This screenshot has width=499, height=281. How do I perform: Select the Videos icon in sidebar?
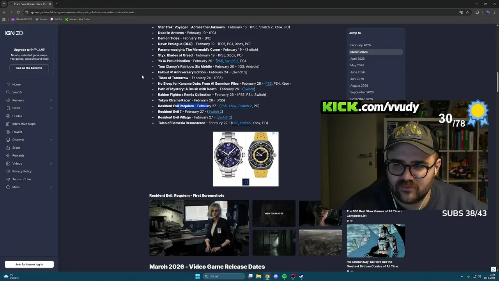[x=8, y=164]
